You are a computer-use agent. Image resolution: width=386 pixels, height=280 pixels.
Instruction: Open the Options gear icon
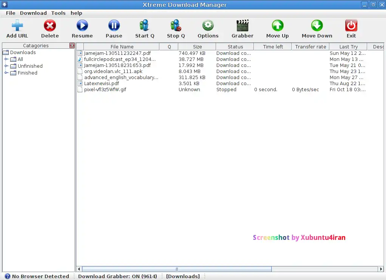[x=208, y=25]
